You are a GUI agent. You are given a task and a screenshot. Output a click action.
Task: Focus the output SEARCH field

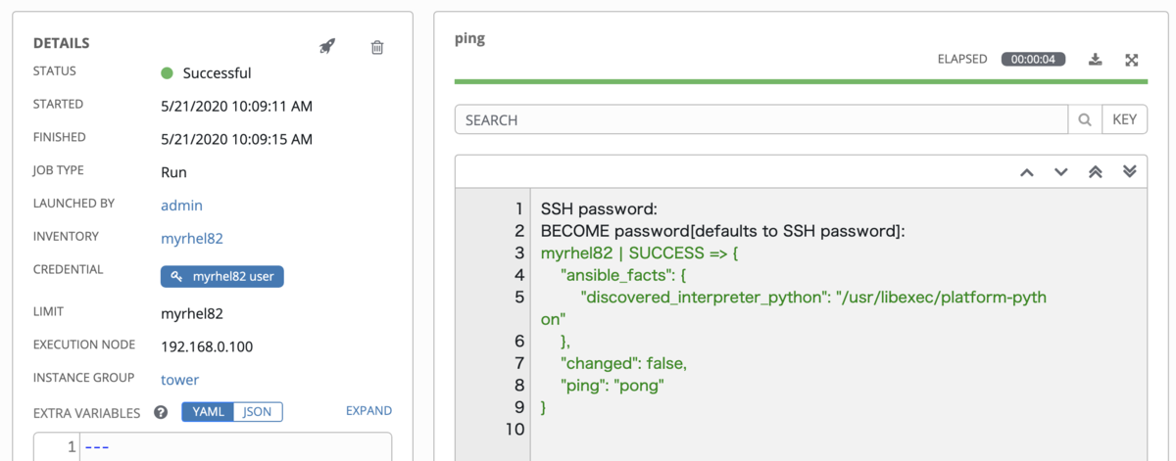[761, 119]
